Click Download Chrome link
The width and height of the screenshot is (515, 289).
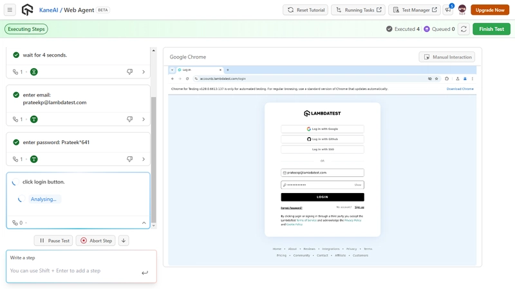point(460,89)
